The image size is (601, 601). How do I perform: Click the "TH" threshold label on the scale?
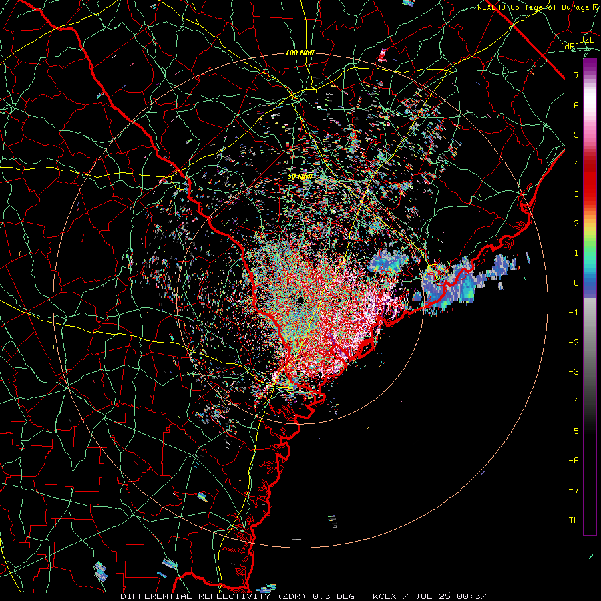574,520
